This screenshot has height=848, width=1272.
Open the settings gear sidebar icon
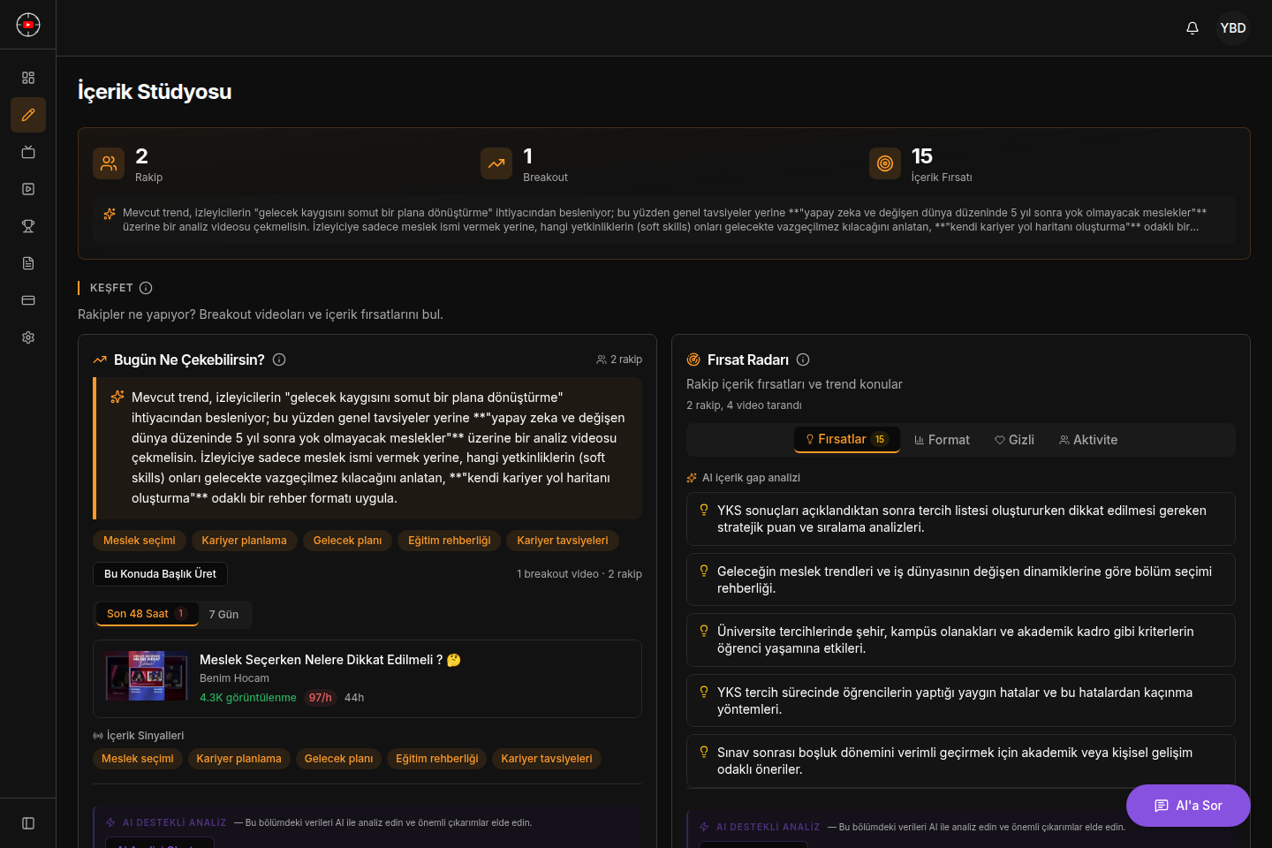click(28, 337)
